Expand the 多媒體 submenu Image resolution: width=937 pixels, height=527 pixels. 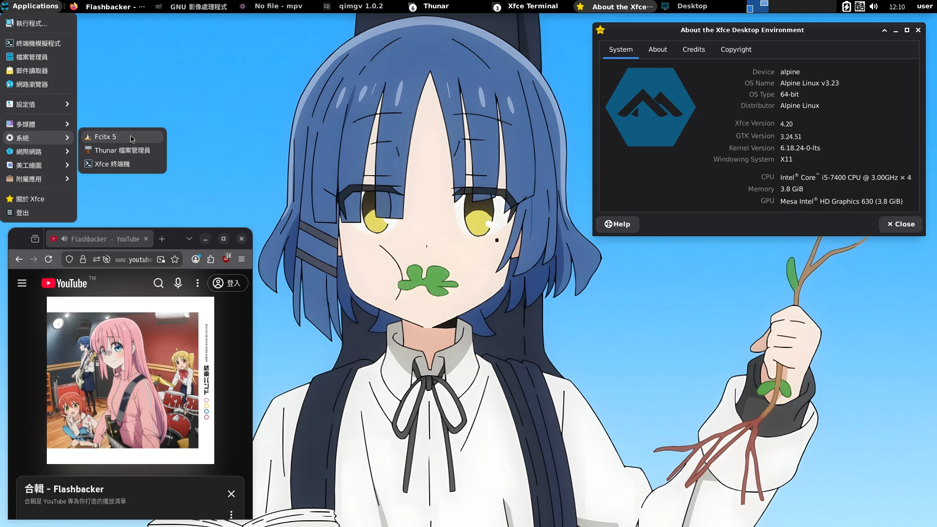click(x=38, y=124)
